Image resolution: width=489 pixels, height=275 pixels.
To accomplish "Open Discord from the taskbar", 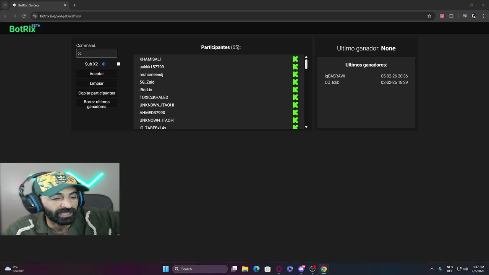I will [301, 269].
